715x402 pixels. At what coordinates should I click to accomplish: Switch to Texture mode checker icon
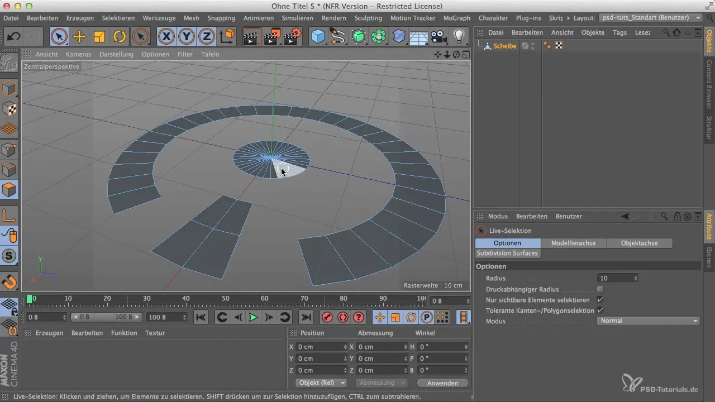[9, 109]
